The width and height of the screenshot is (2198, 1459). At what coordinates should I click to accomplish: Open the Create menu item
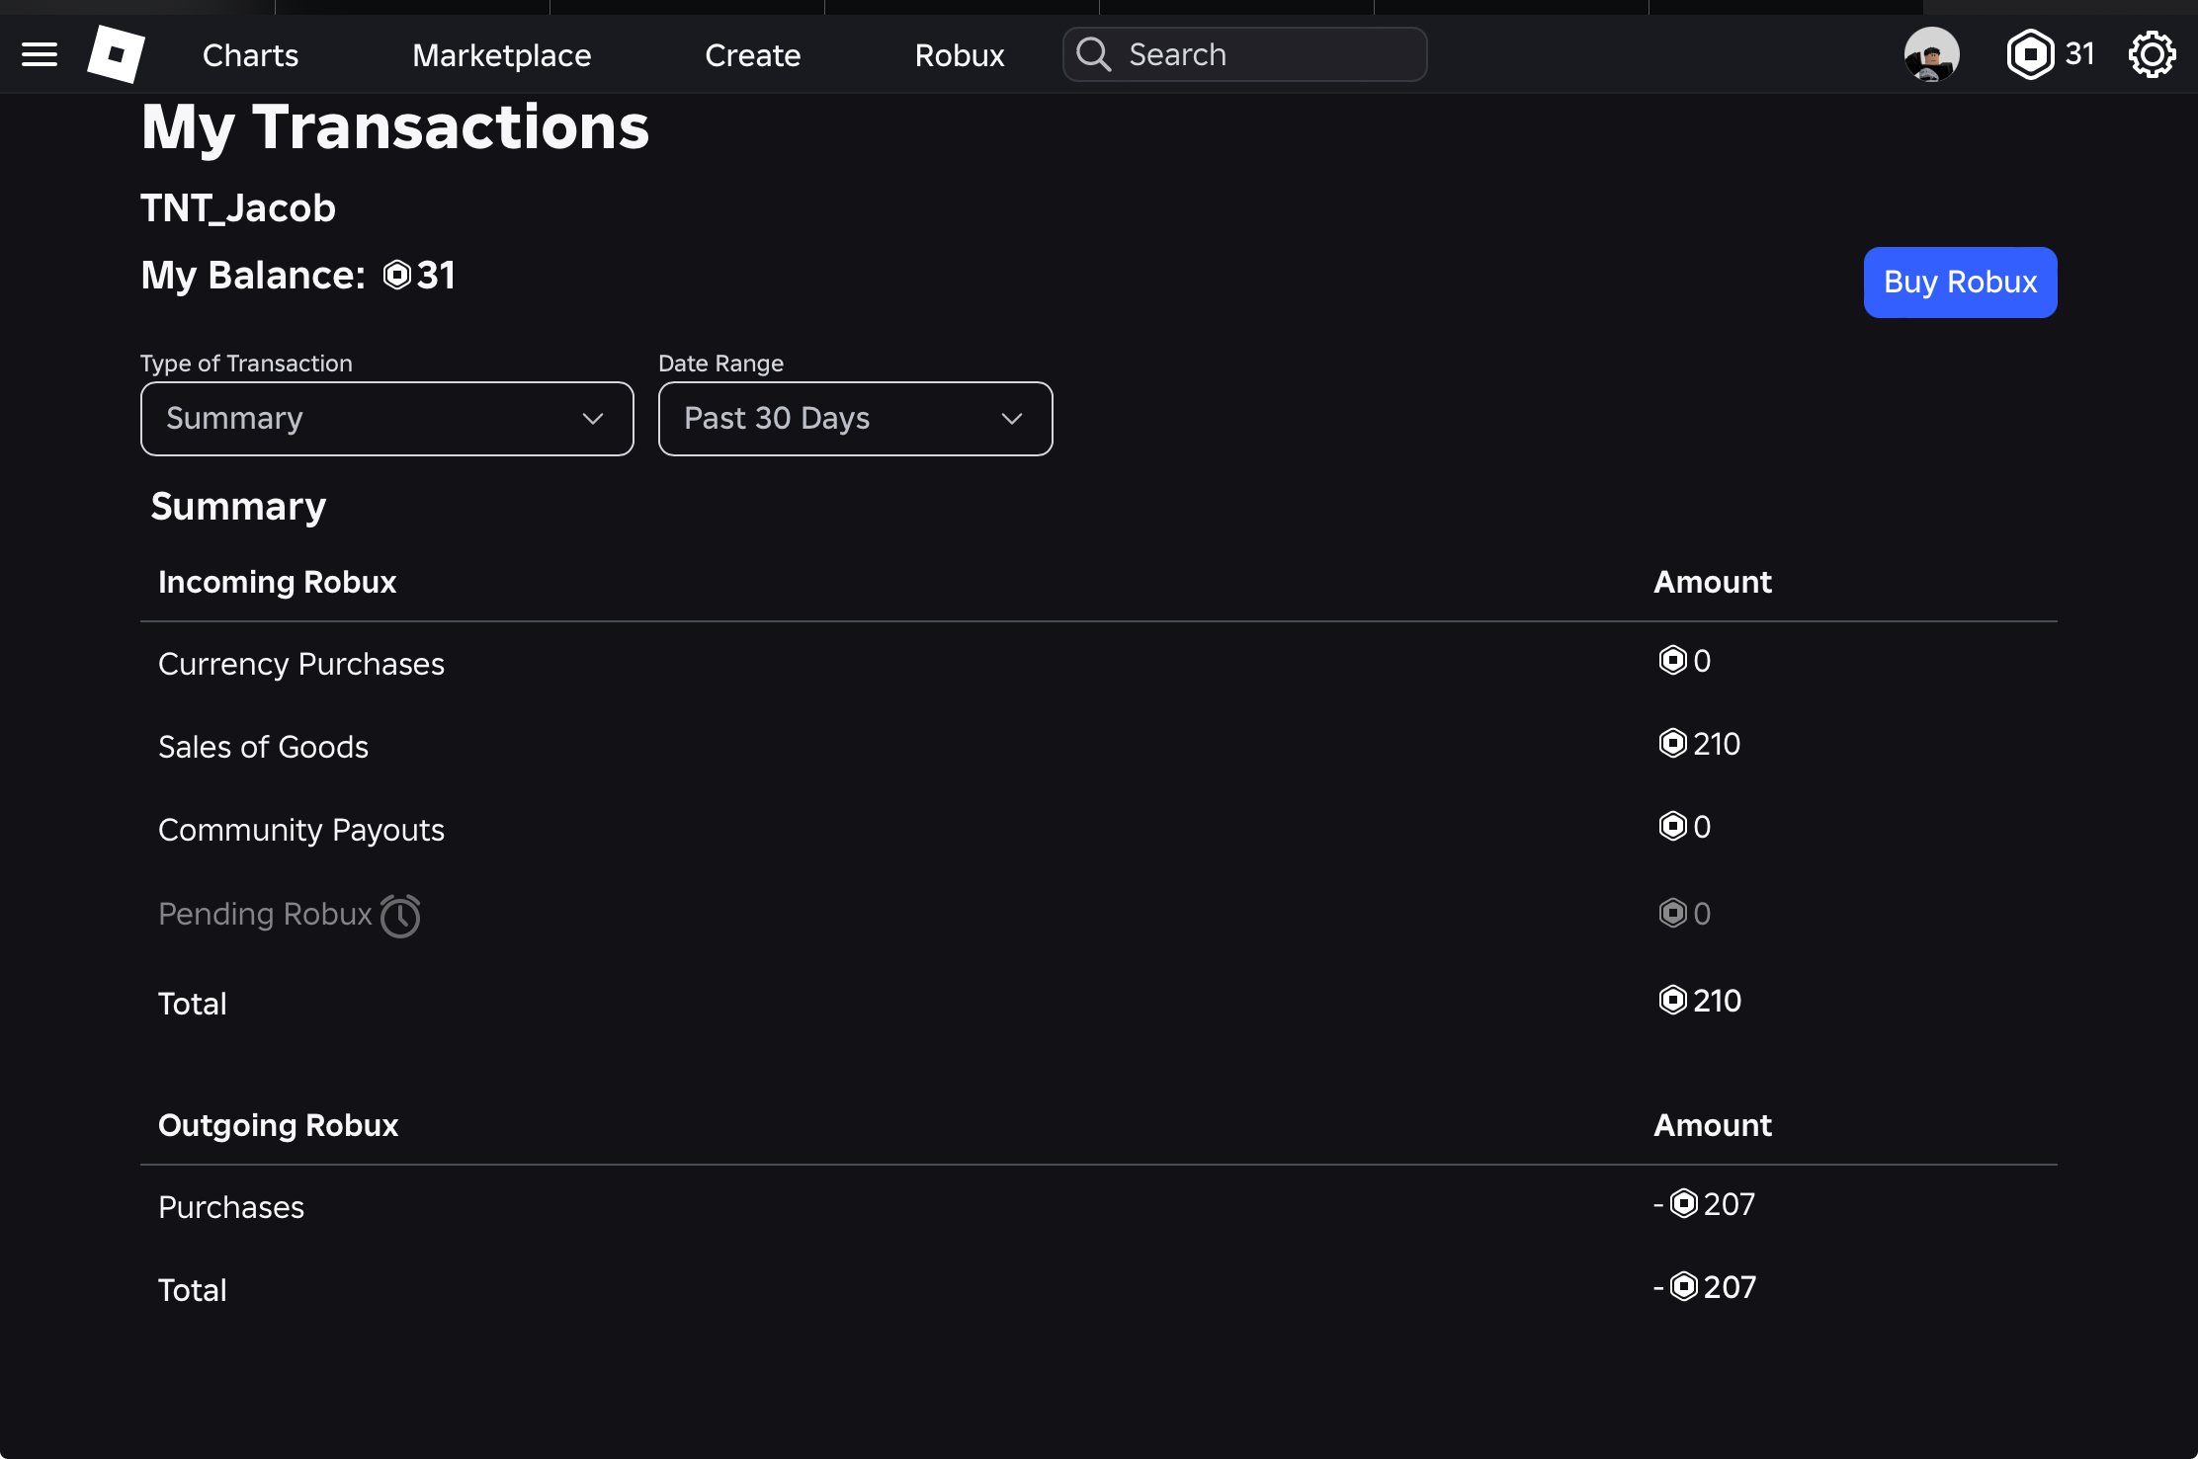(x=752, y=55)
